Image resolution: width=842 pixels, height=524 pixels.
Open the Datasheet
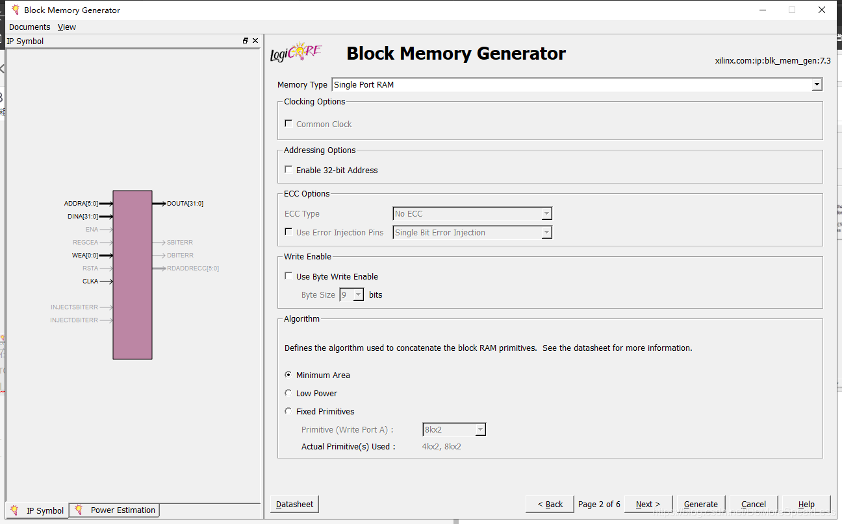click(x=294, y=504)
